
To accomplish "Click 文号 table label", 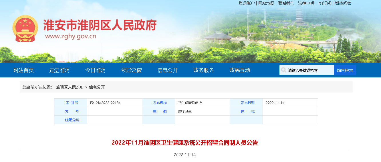I will 72,111.
